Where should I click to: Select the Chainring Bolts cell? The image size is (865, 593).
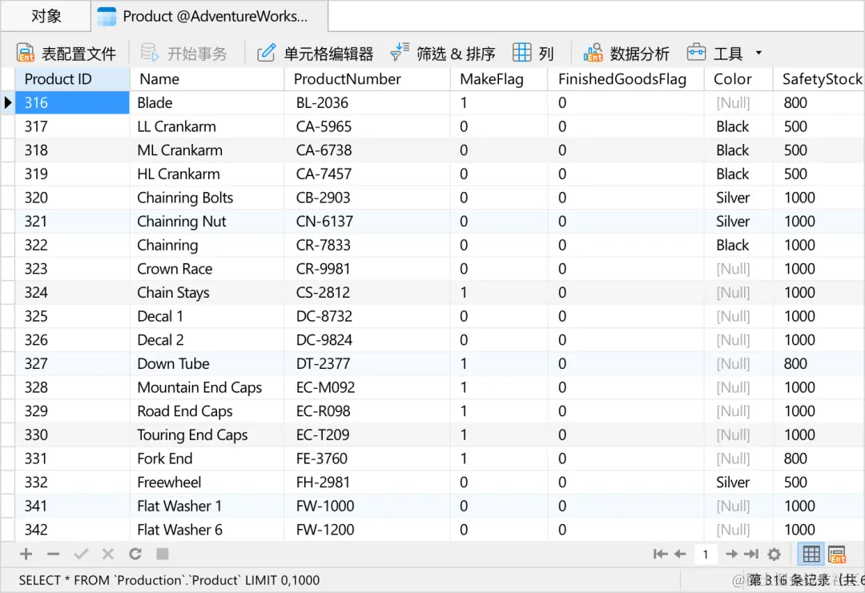click(x=207, y=198)
